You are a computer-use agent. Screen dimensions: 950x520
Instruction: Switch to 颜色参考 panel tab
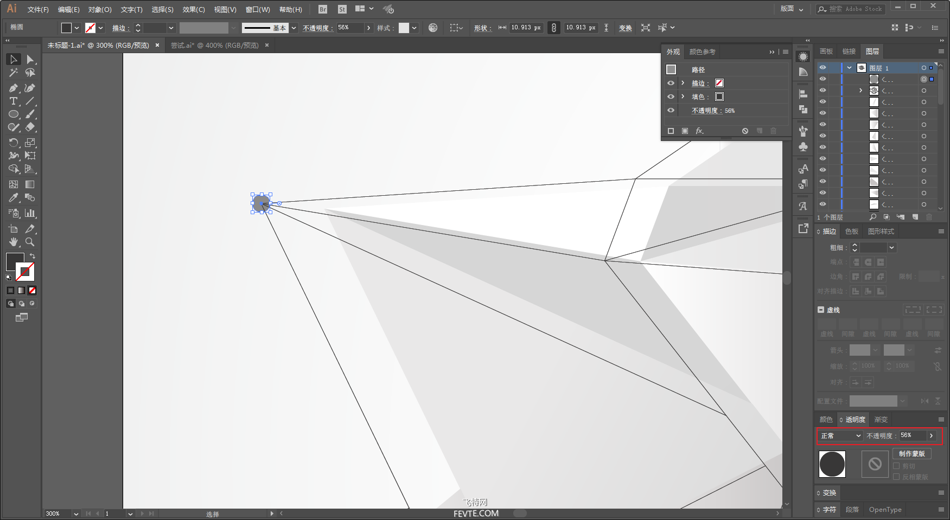tap(703, 52)
